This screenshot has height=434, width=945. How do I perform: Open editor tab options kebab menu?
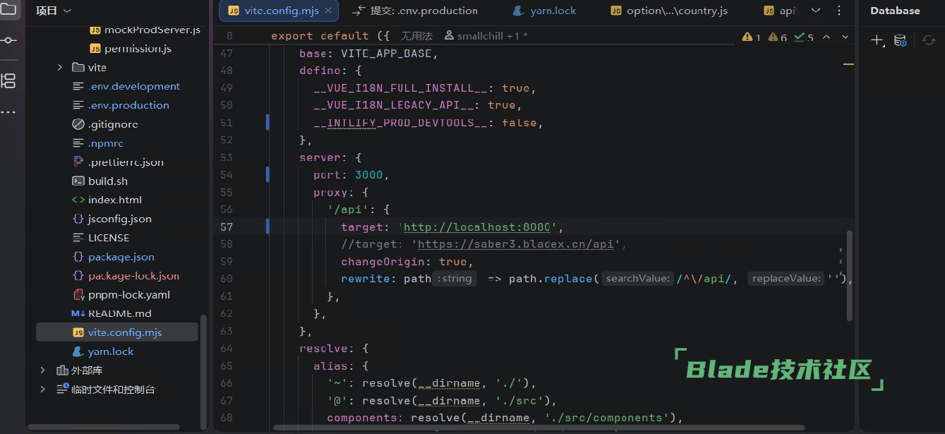[838, 11]
